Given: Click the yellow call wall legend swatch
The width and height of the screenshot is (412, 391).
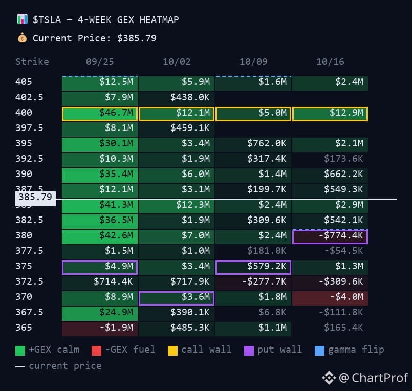Looking at the screenshot, I should [172, 351].
